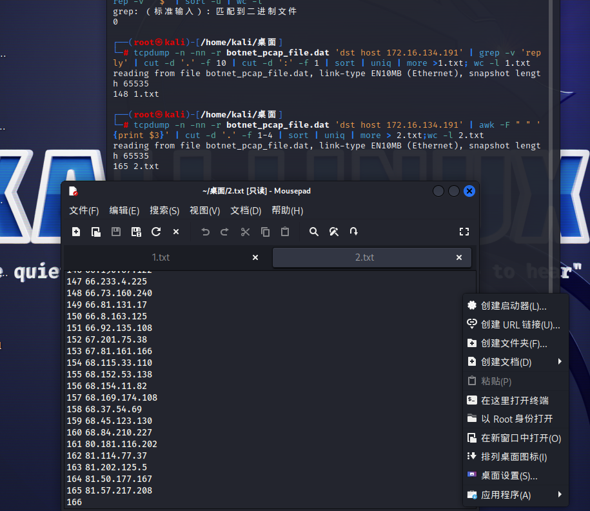Click line 161 text 80.181.116.202
The image size is (590, 511).
121,445
